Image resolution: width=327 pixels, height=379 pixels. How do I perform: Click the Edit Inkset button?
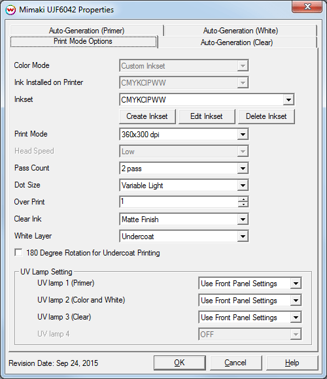207,116
